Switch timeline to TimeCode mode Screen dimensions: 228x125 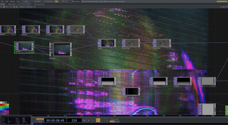(40, 119)
